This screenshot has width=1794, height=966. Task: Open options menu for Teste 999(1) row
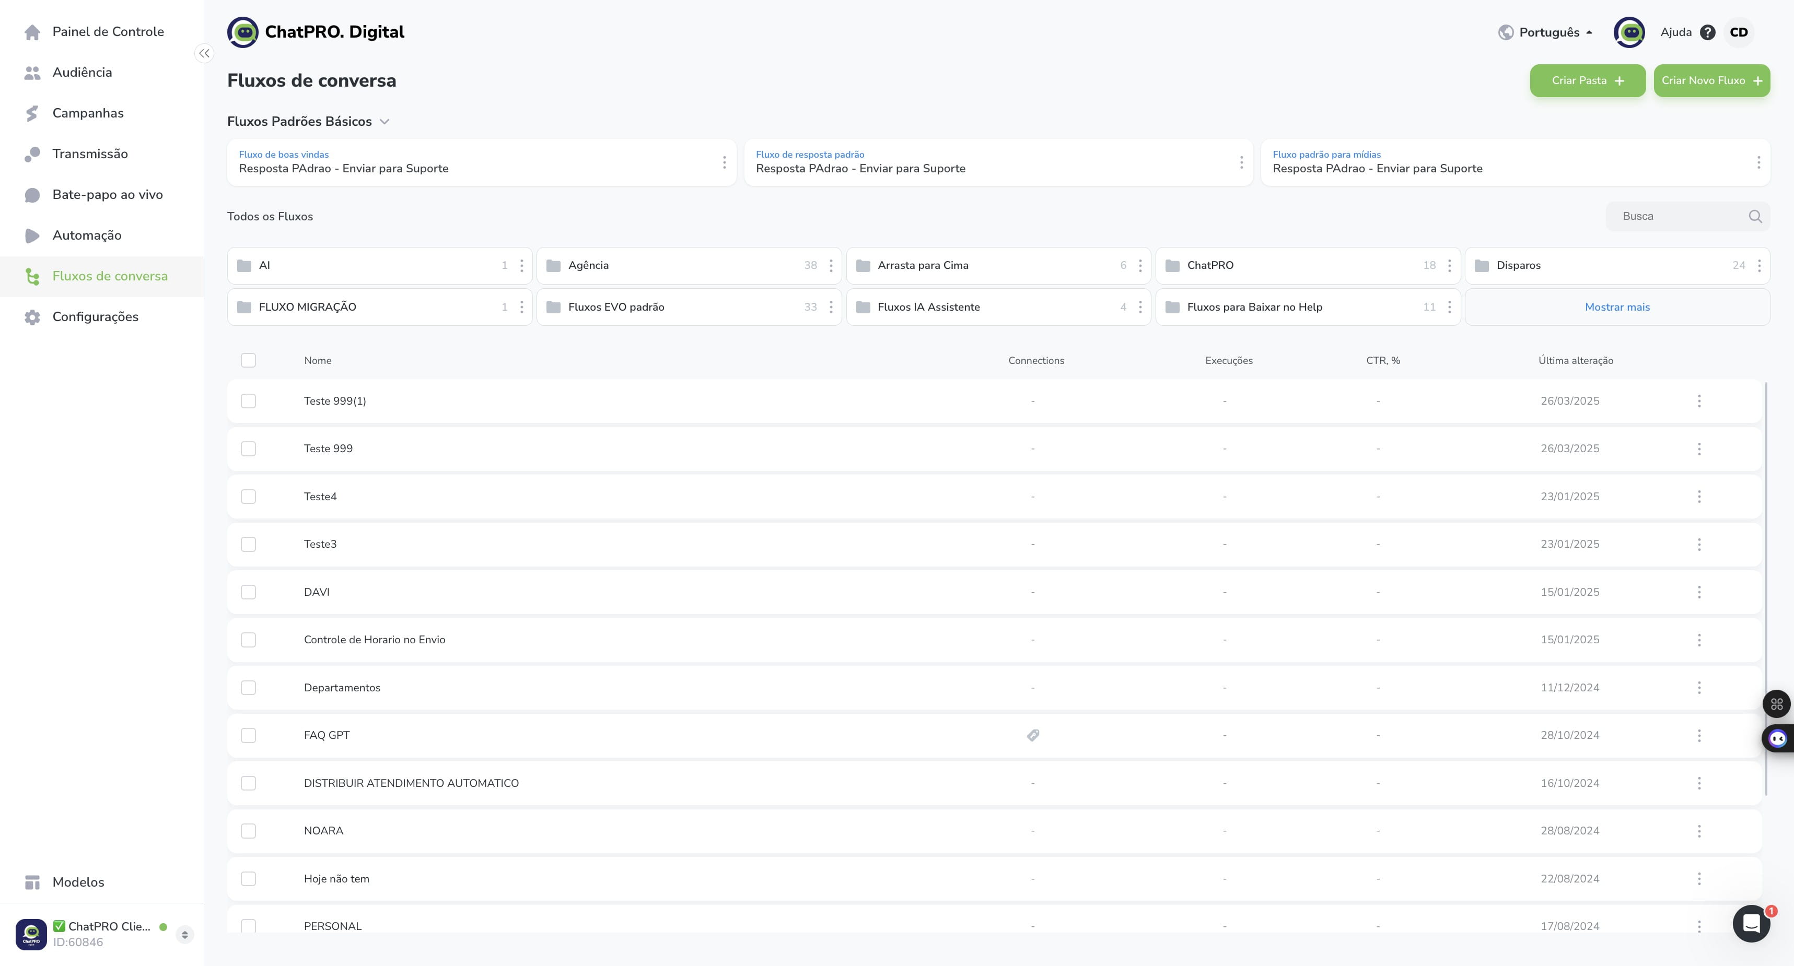pos(1699,401)
